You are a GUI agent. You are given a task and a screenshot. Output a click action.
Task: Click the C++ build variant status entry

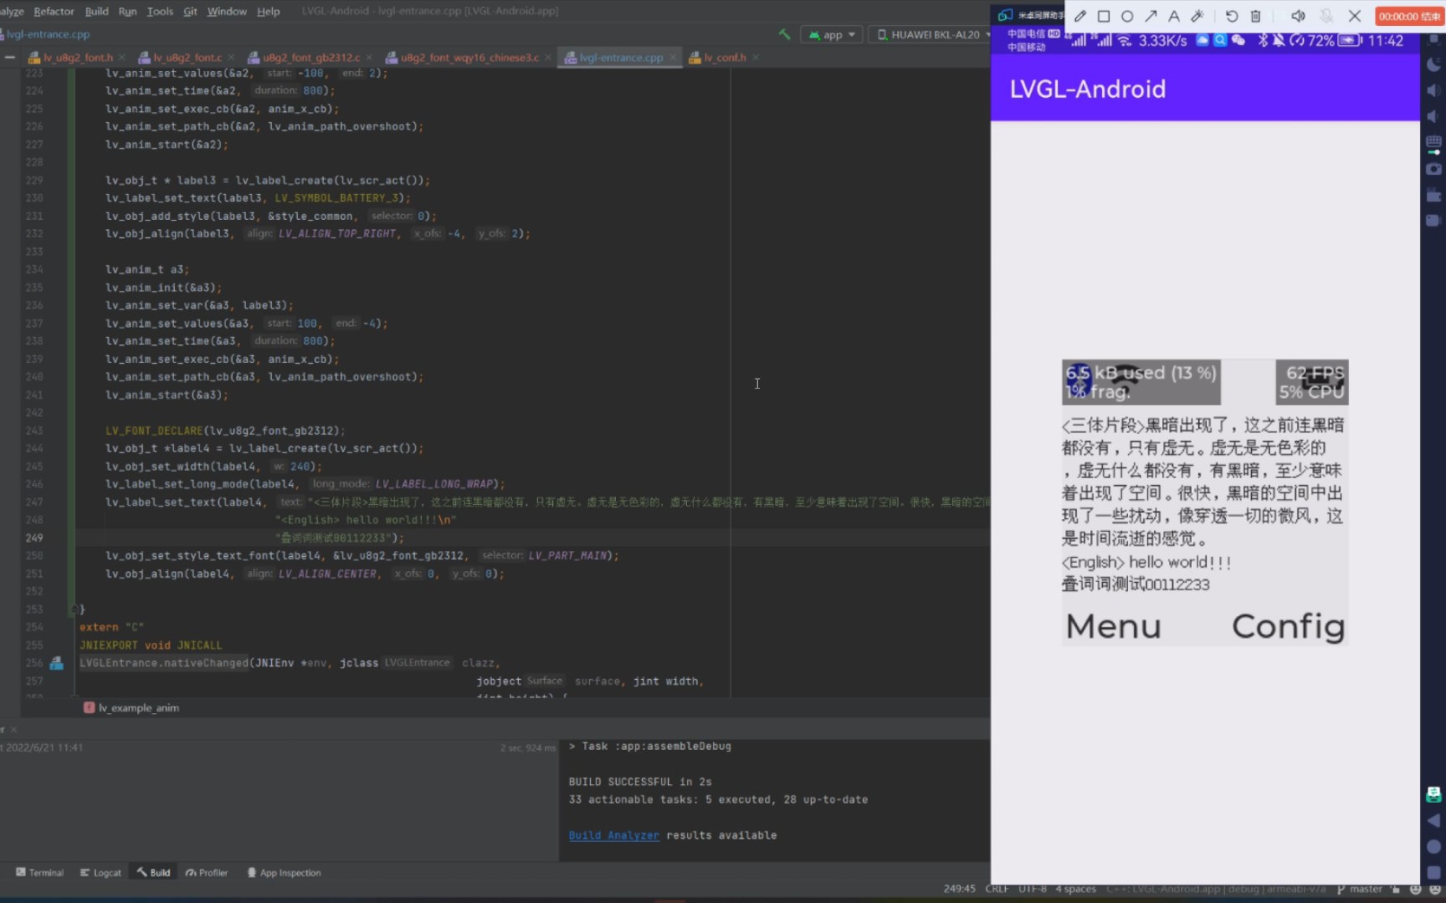pyautogui.click(x=1216, y=889)
